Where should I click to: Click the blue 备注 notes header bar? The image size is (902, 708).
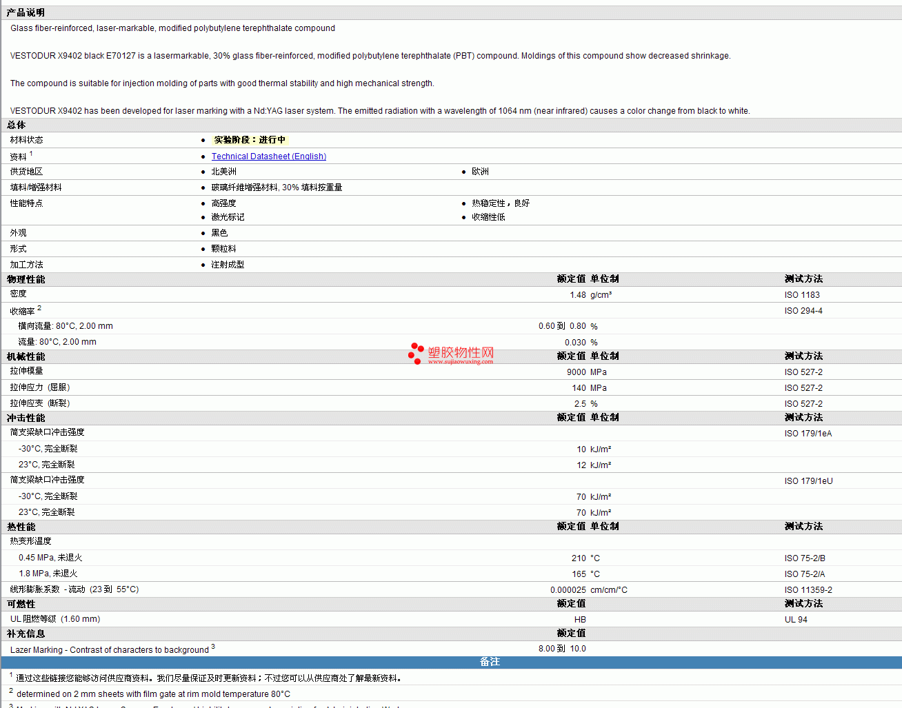pos(451,663)
